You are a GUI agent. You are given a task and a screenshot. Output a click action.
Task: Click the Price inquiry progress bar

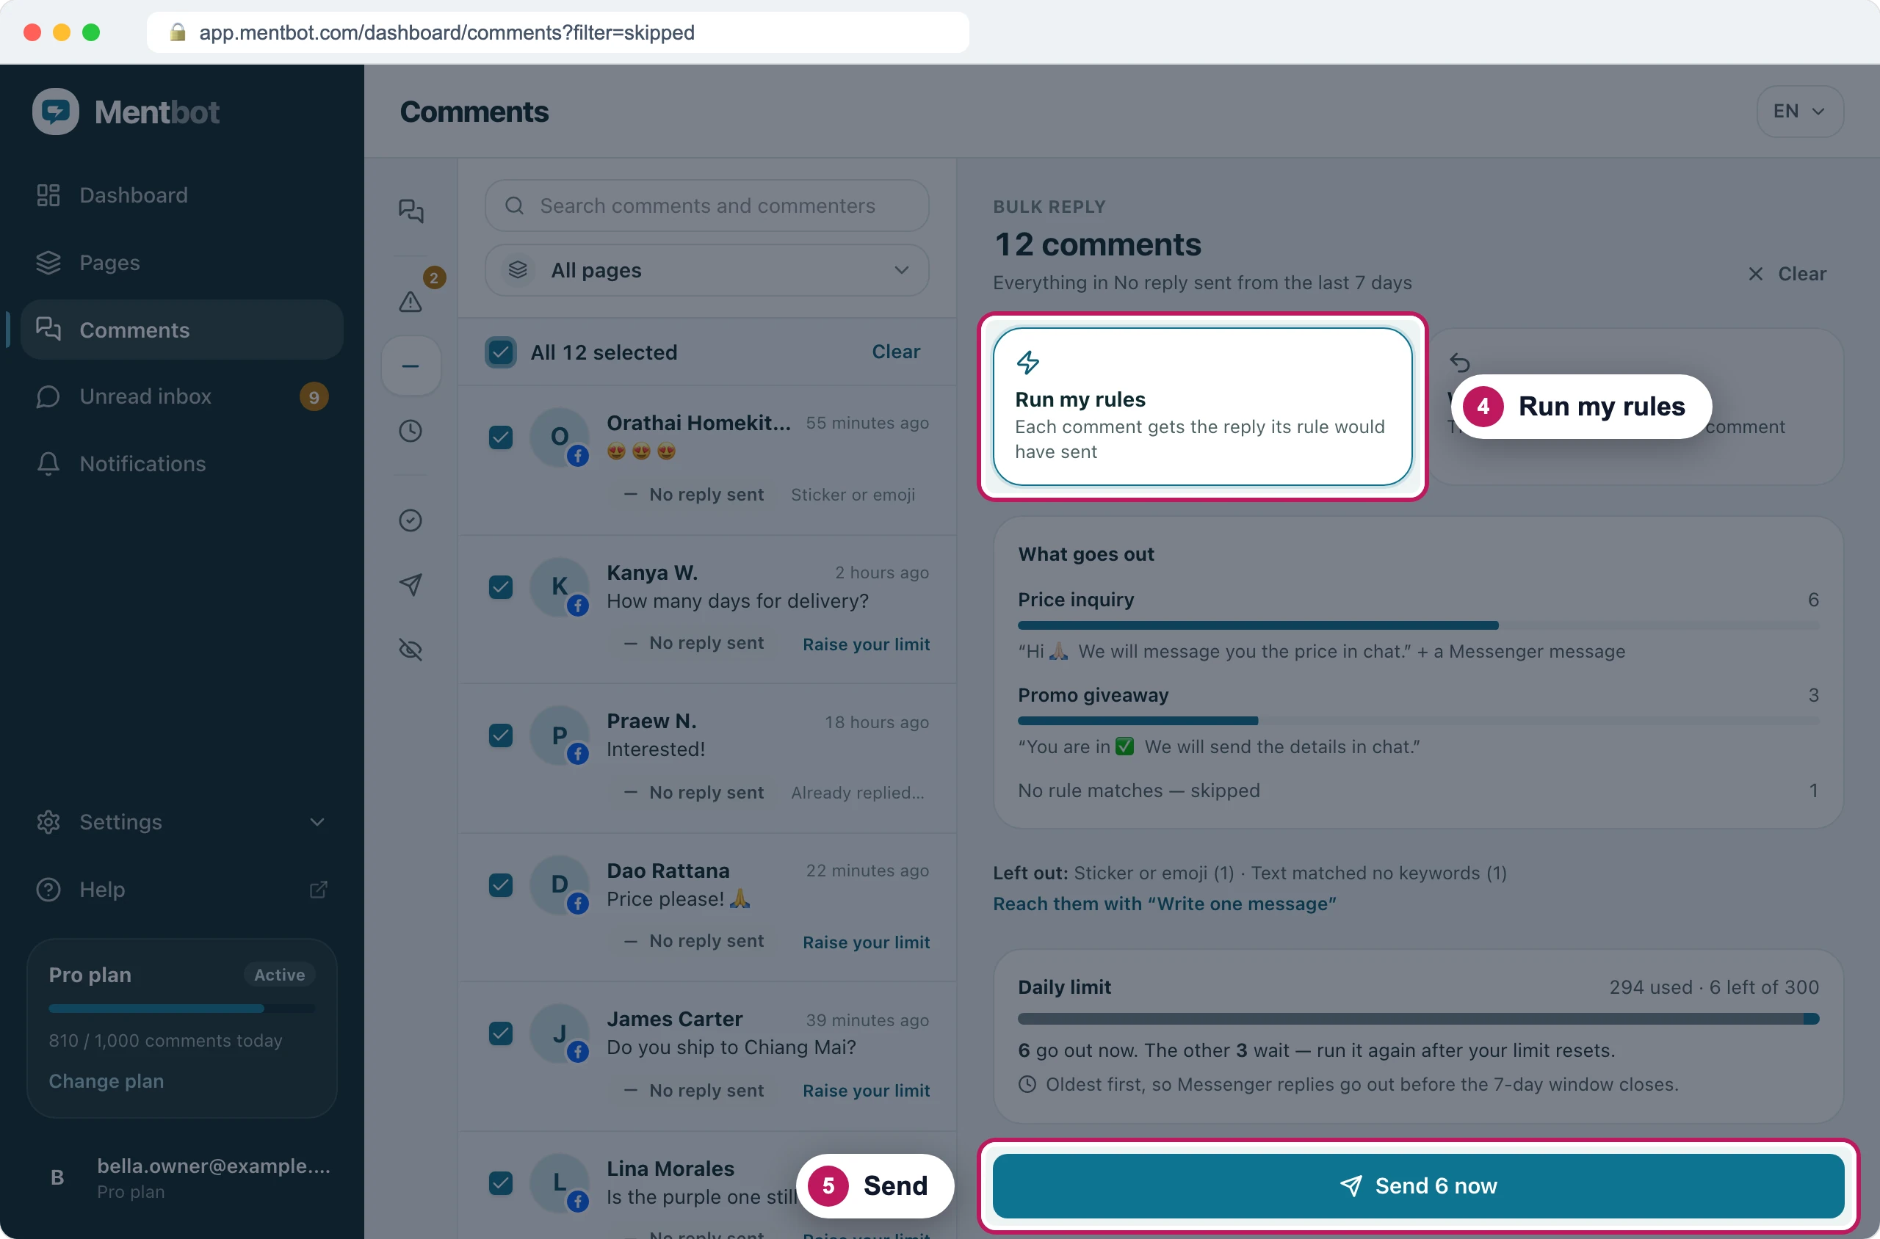(x=1417, y=625)
